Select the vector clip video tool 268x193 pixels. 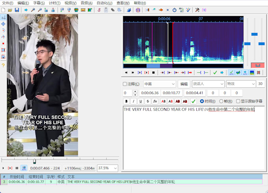click(3, 56)
